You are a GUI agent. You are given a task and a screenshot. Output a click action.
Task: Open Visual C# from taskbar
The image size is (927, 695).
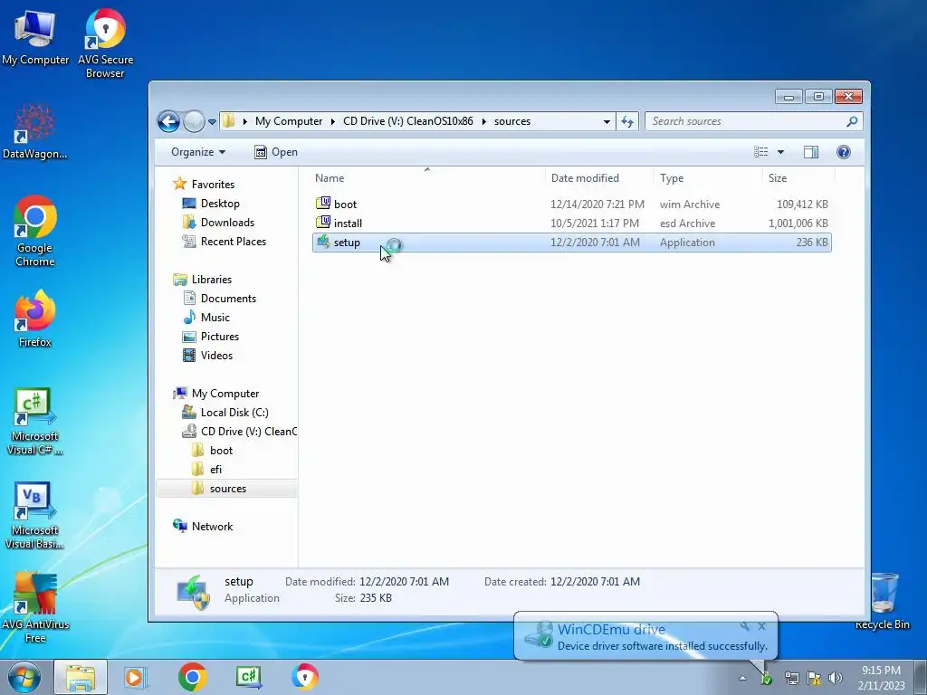[249, 677]
